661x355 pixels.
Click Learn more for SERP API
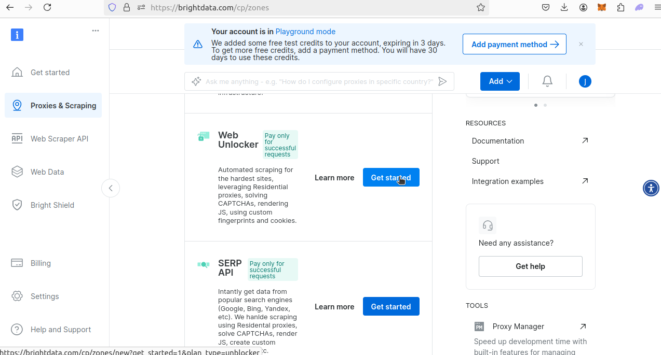tap(334, 307)
